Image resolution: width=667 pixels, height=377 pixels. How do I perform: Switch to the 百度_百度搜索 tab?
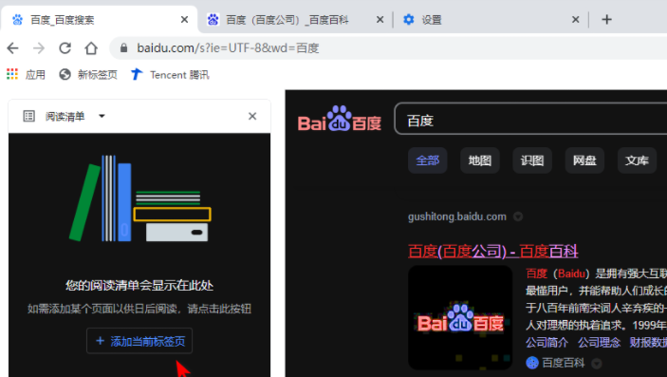point(99,20)
